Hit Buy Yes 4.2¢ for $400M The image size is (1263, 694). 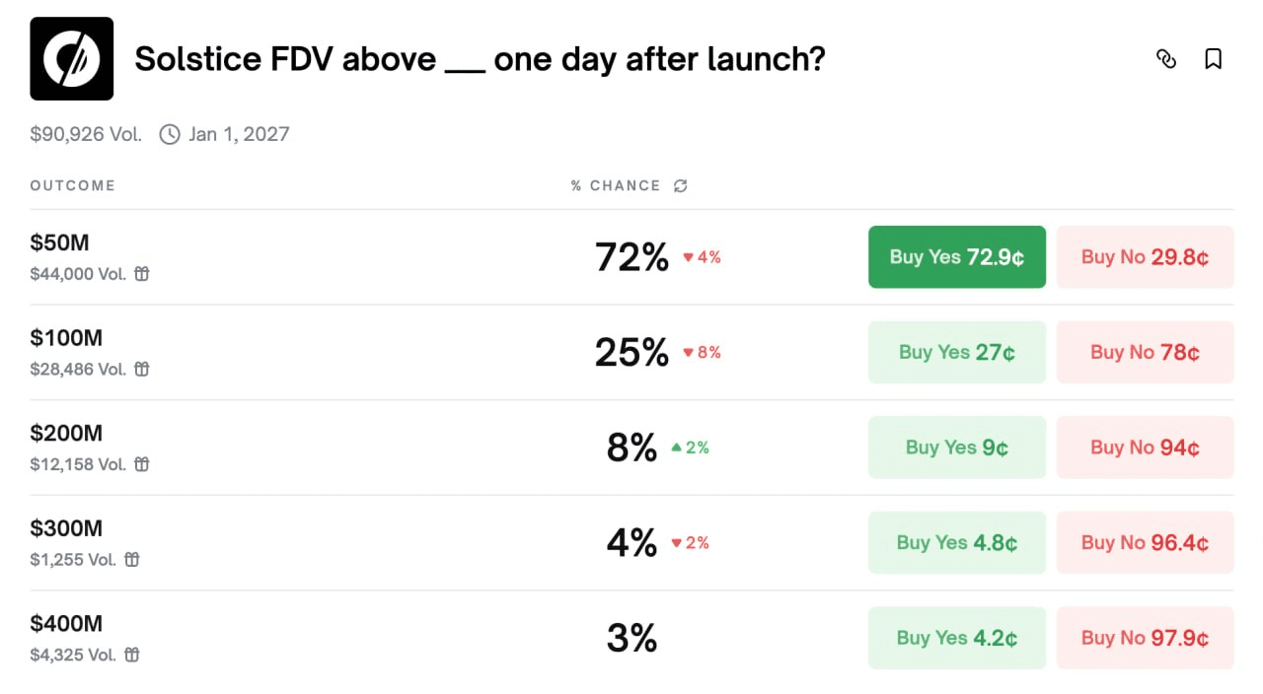956,638
